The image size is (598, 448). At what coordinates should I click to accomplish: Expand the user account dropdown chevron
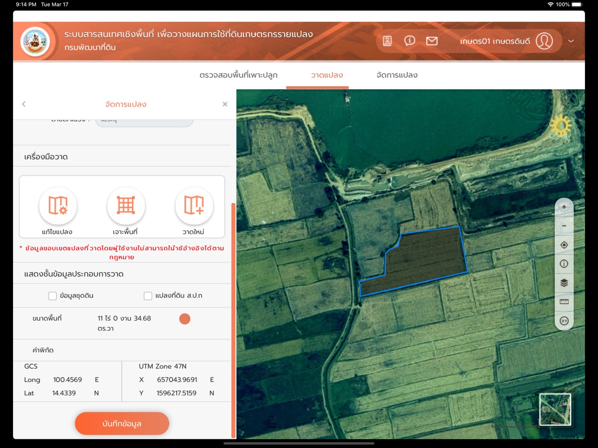571,41
